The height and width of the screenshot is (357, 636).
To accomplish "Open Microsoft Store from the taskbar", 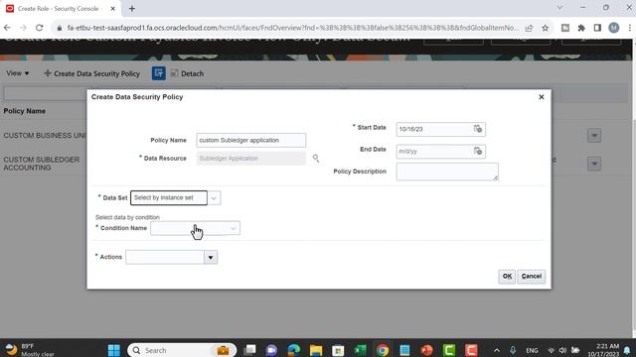I will (338, 350).
